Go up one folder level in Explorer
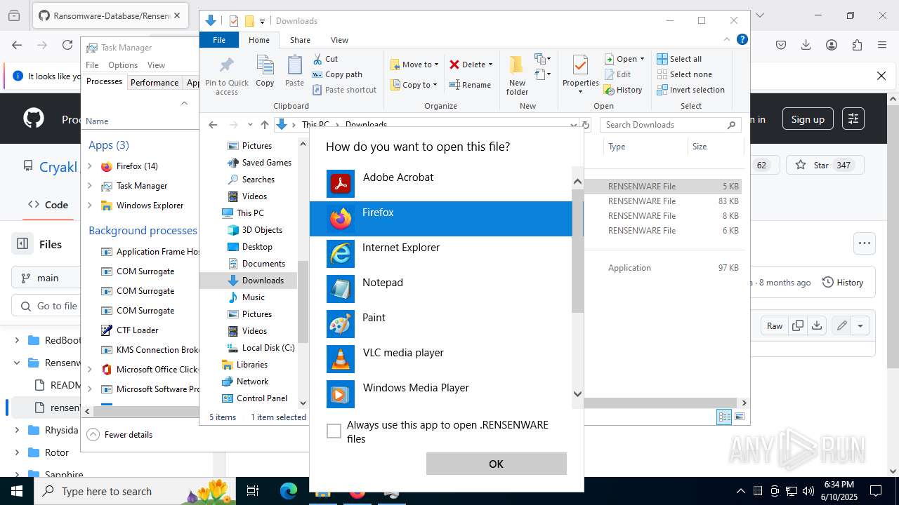Image resolution: width=899 pixels, height=505 pixels. coord(264,125)
